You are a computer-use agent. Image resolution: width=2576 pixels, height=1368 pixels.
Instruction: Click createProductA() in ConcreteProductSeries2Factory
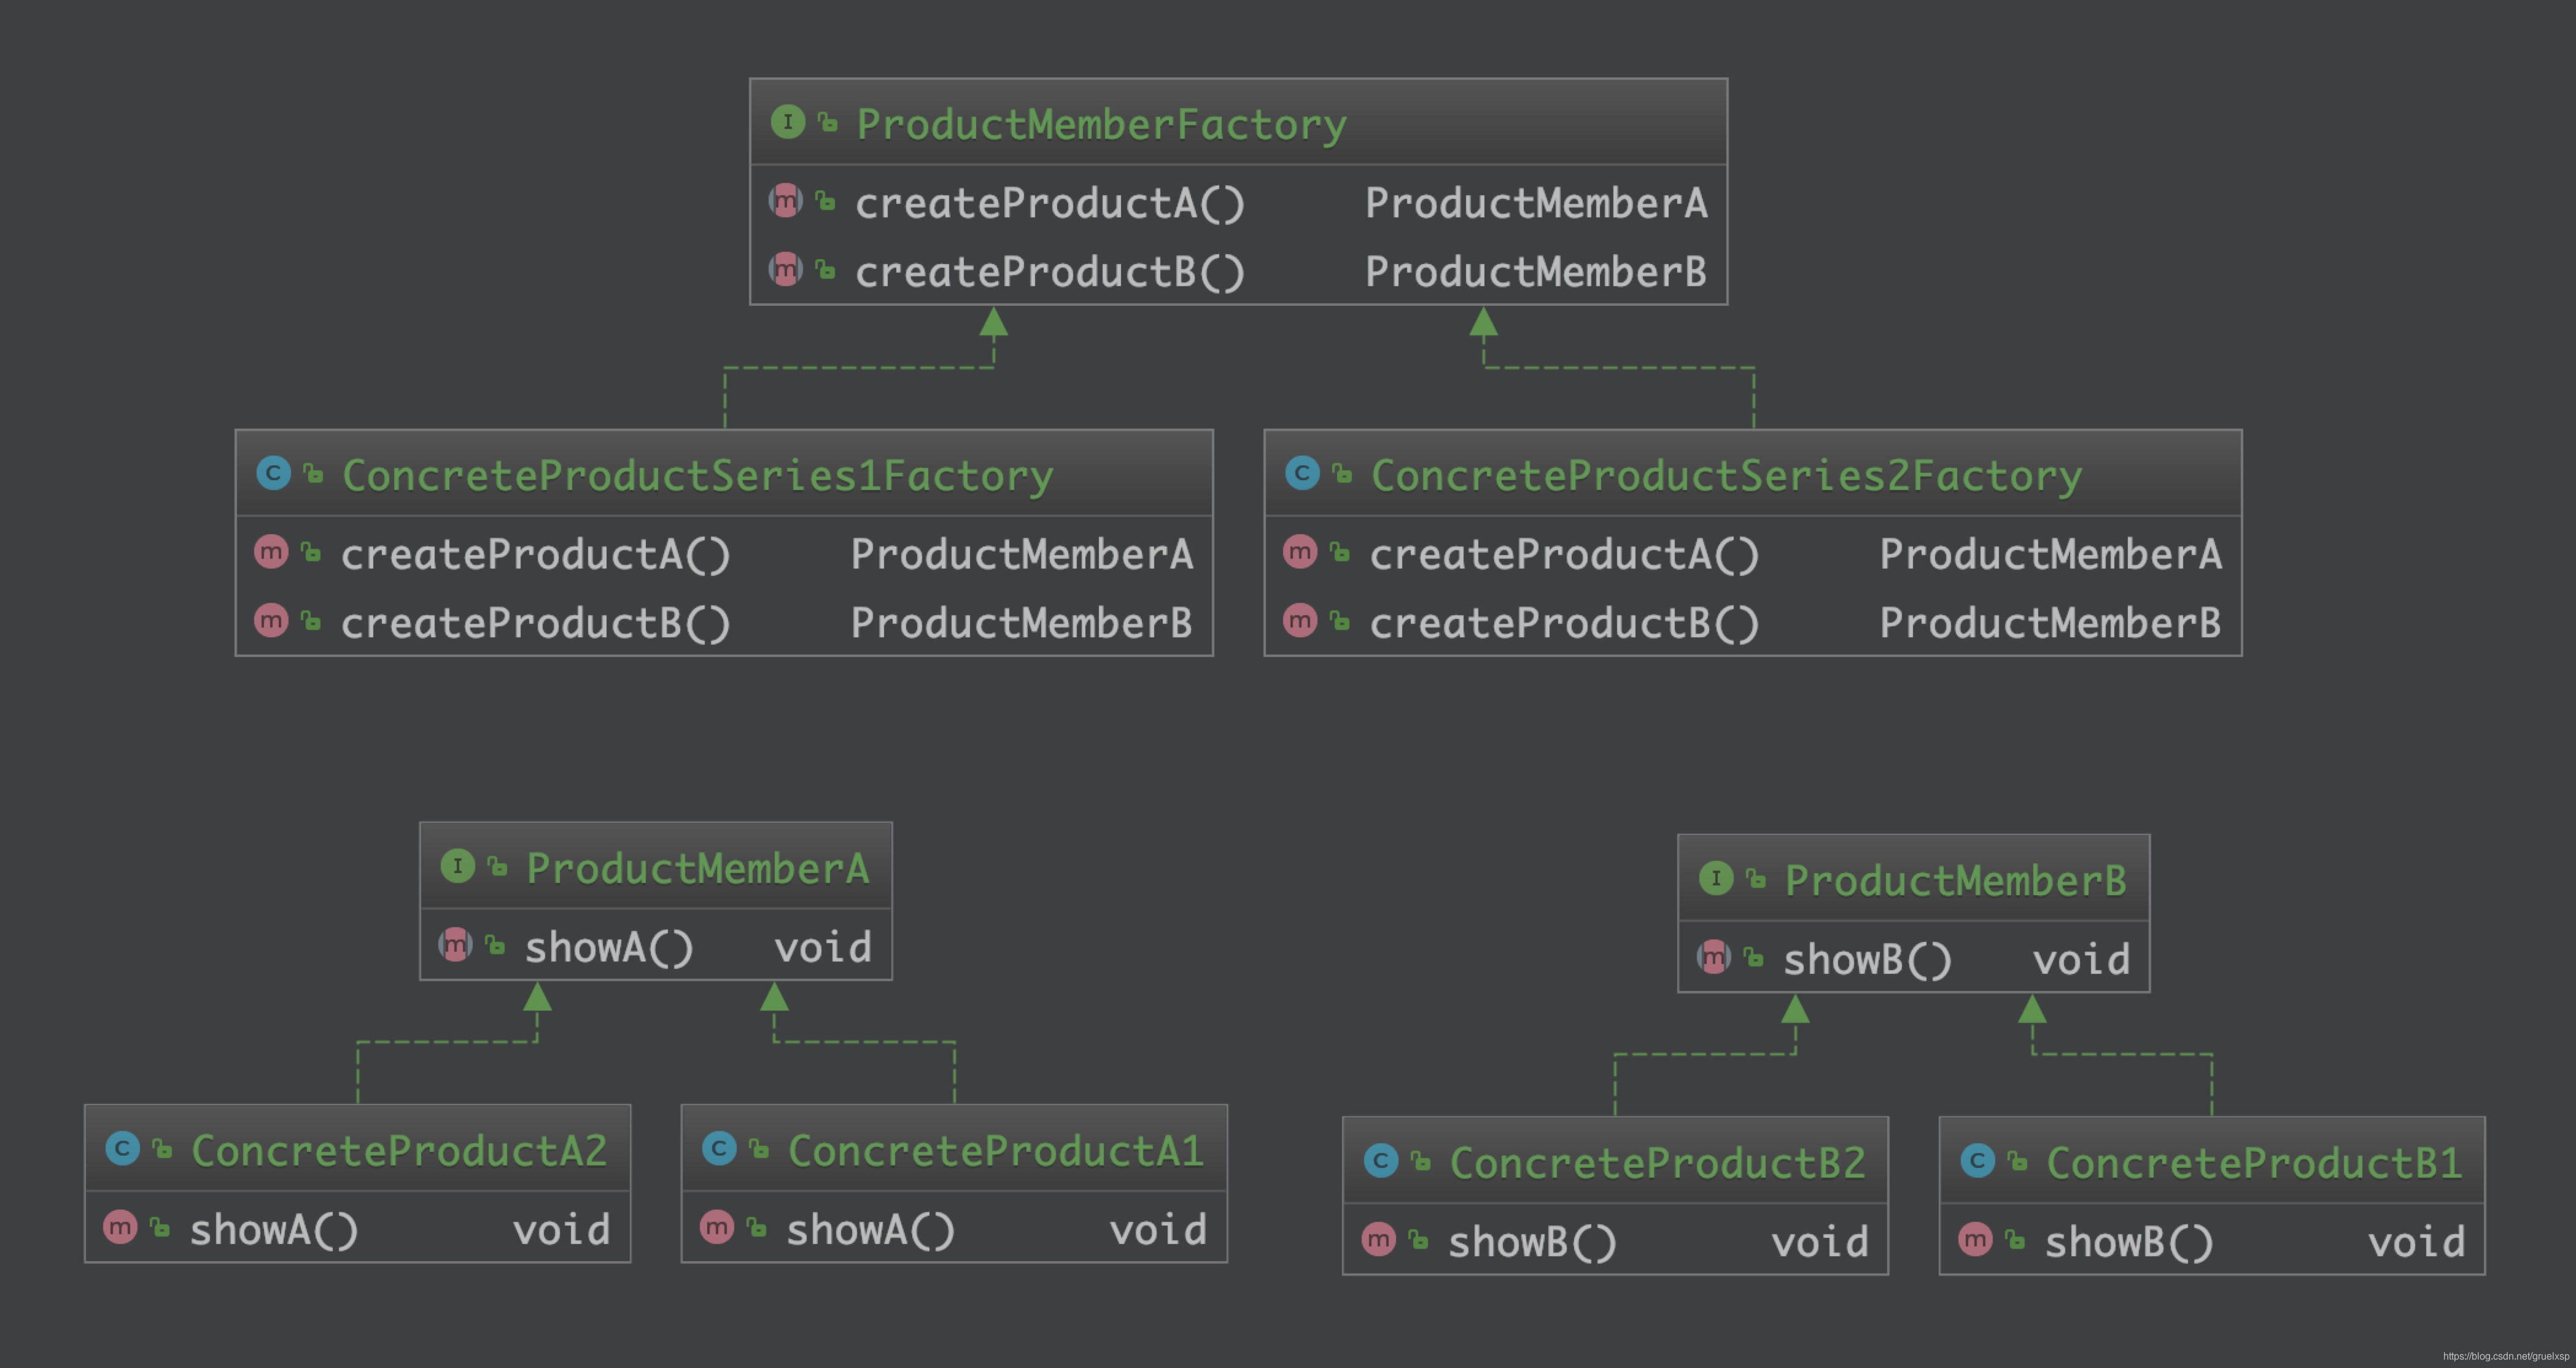click(1565, 555)
